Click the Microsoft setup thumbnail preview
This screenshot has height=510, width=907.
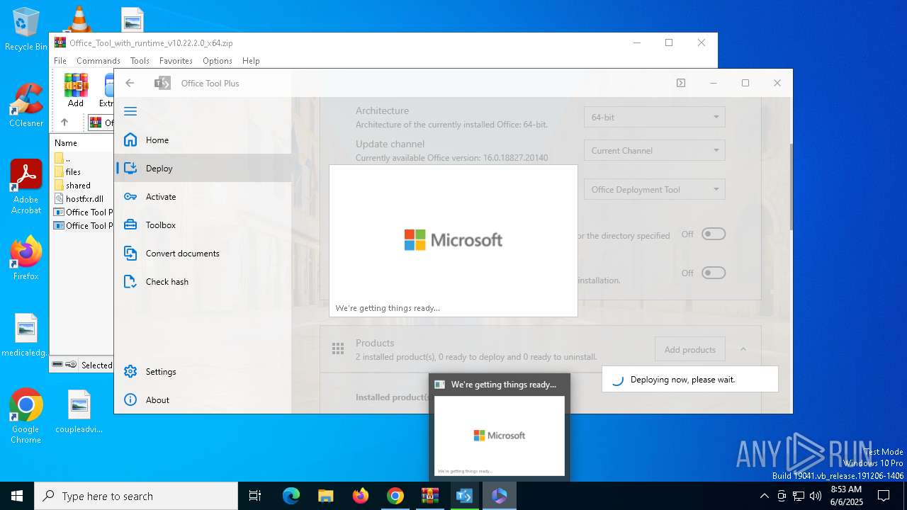tap(500, 435)
